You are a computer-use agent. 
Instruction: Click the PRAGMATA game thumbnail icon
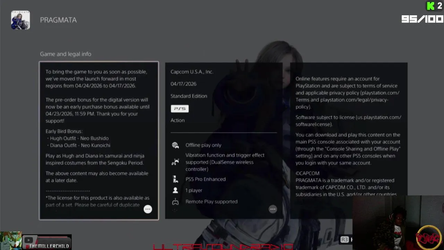point(20,20)
